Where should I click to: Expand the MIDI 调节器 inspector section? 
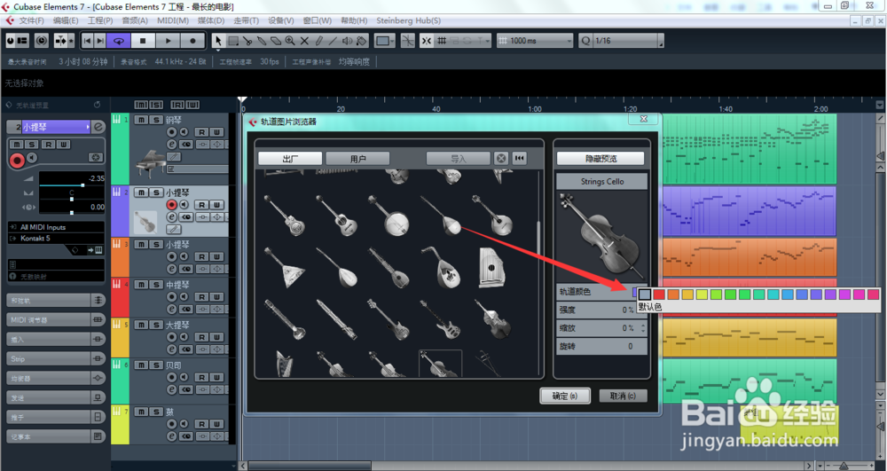[x=56, y=320]
